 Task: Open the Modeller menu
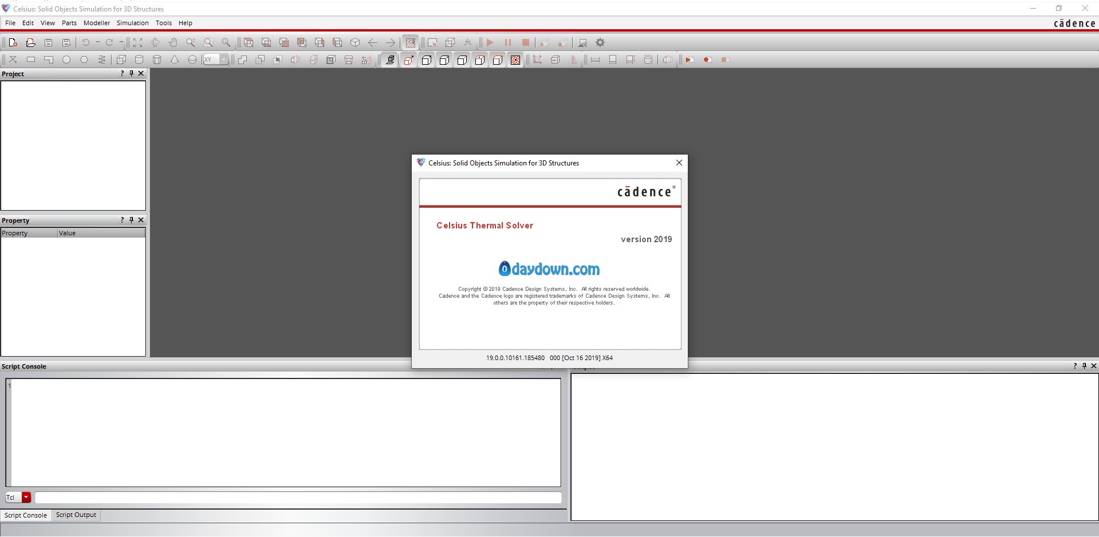[x=97, y=23]
